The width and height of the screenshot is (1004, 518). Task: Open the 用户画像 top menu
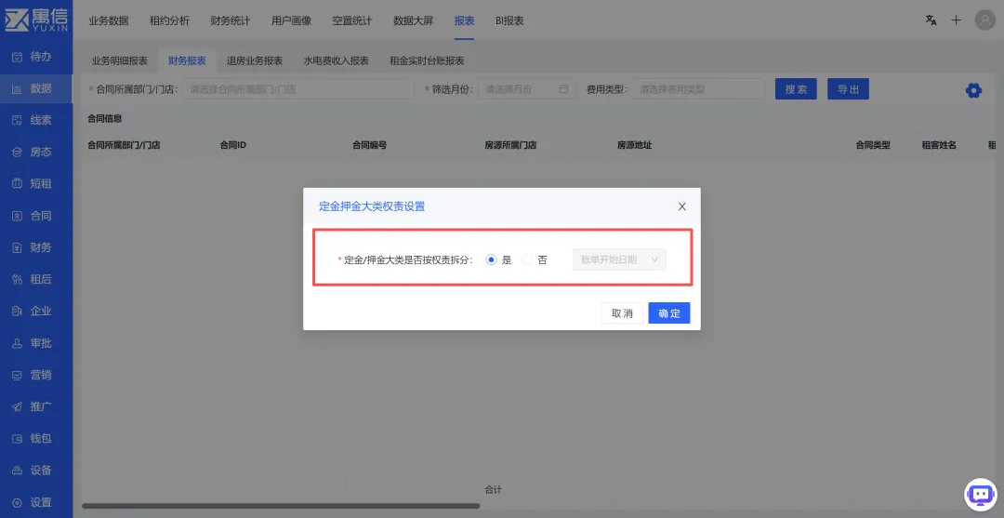291,20
